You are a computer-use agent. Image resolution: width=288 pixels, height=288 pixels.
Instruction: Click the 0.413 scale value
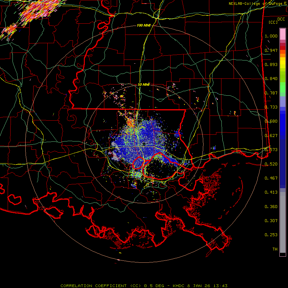coord(271,192)
